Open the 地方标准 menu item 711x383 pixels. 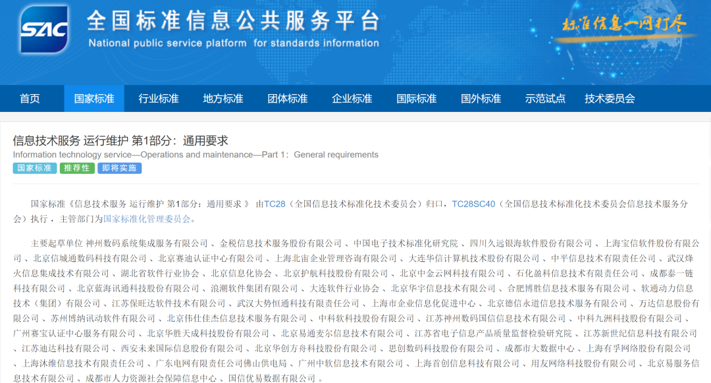coord(223,99)
